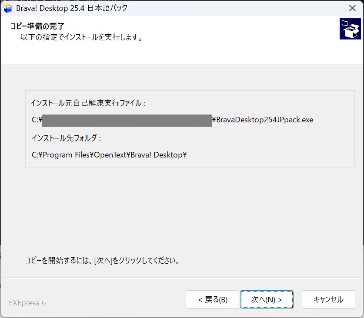Click the インストール元自己解凍実行ファイル label
The height and width of the screenshot is (318, 364).
tap(88, 103)
